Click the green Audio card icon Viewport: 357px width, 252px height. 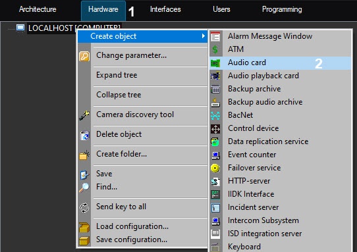[215, 63]
